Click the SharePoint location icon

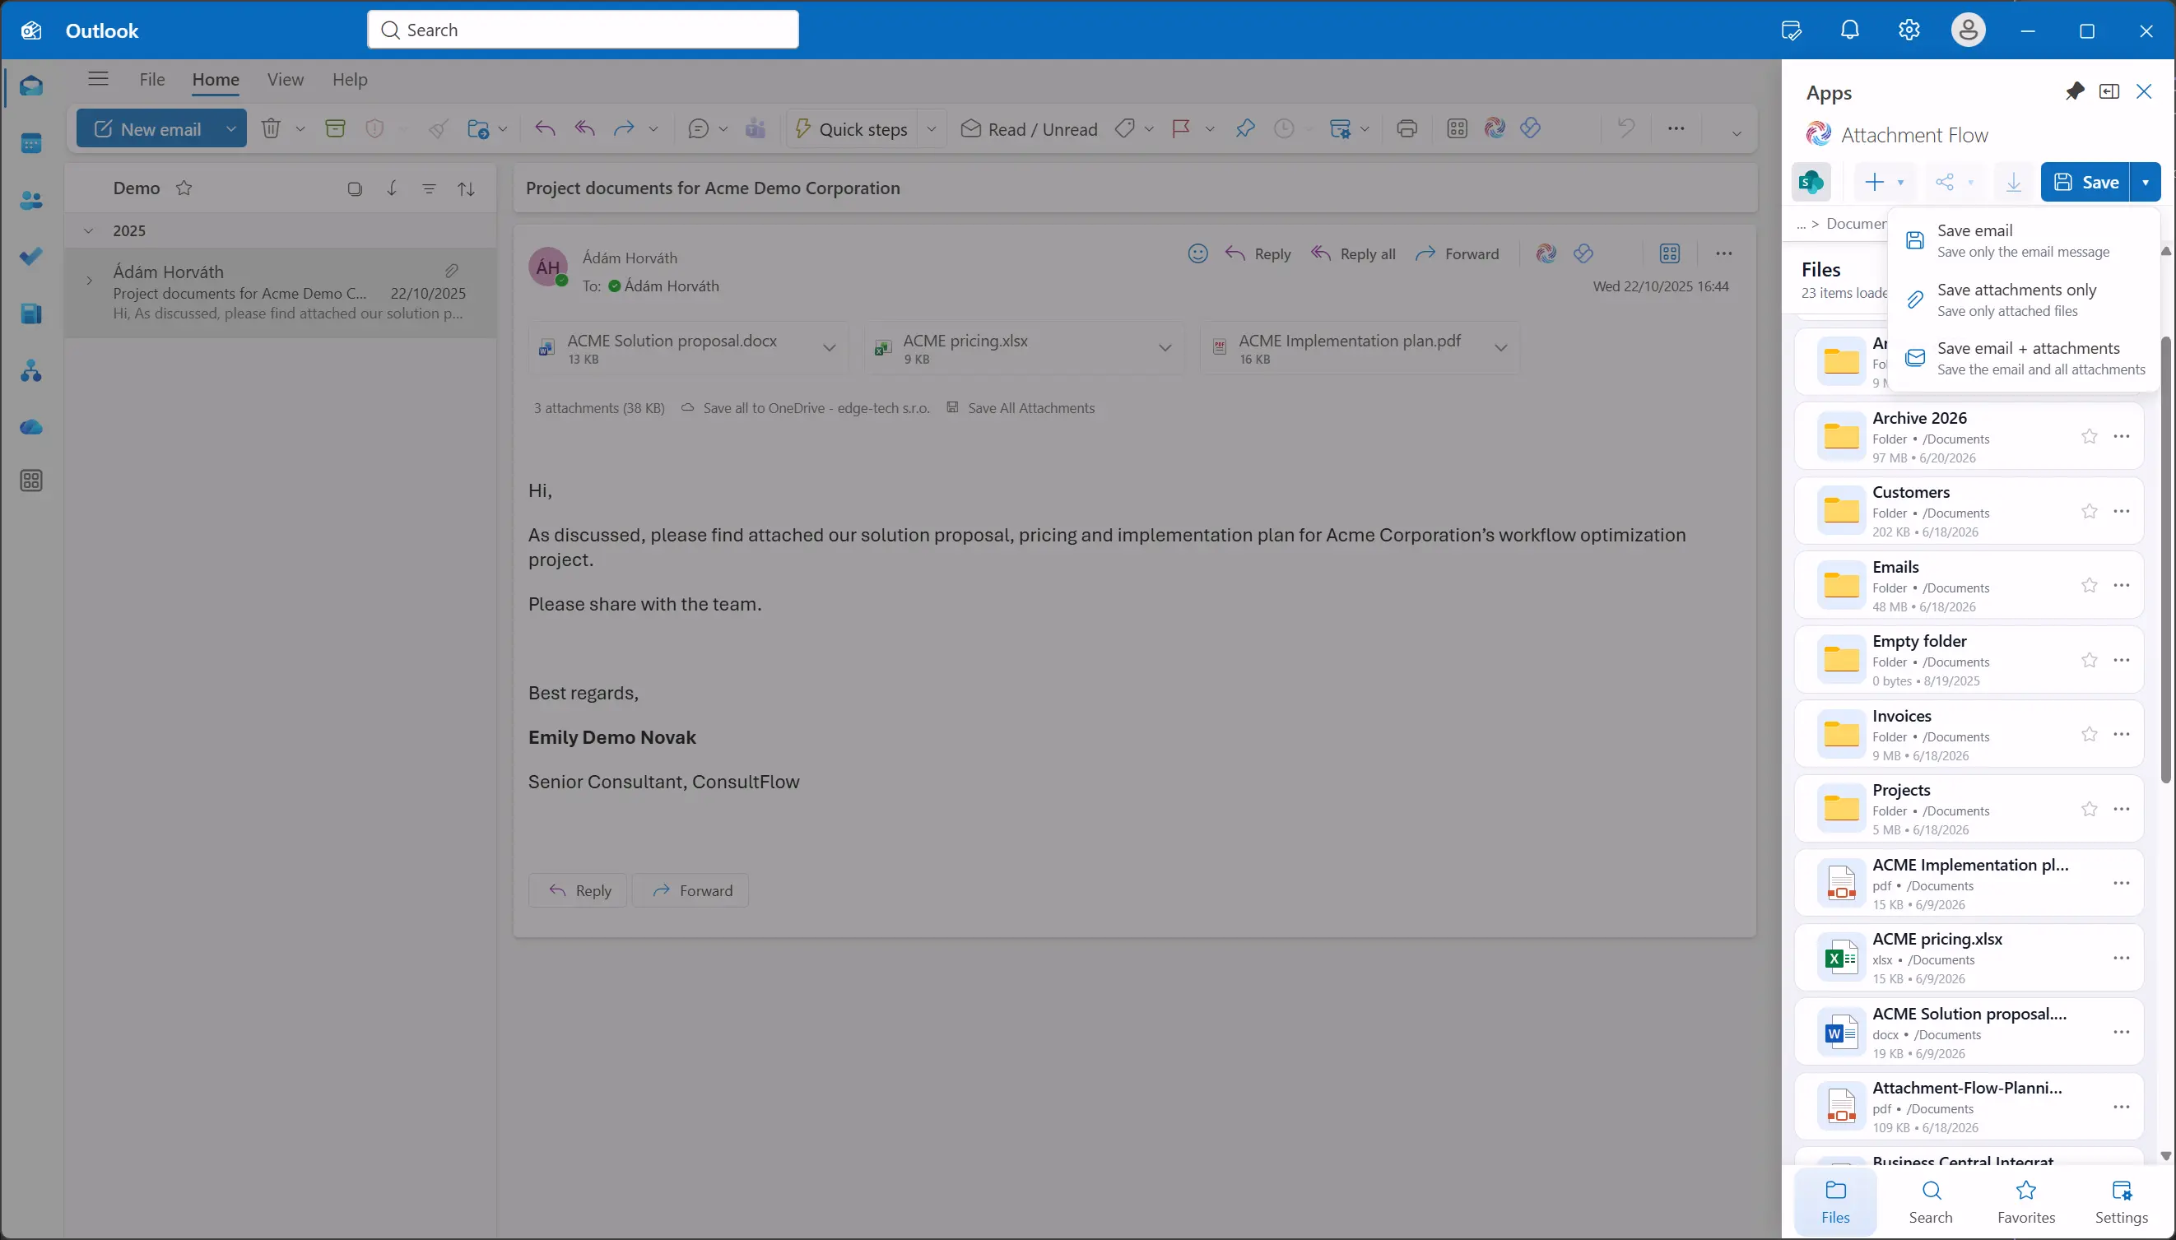pyautogui.click(x=1811, y=182)
